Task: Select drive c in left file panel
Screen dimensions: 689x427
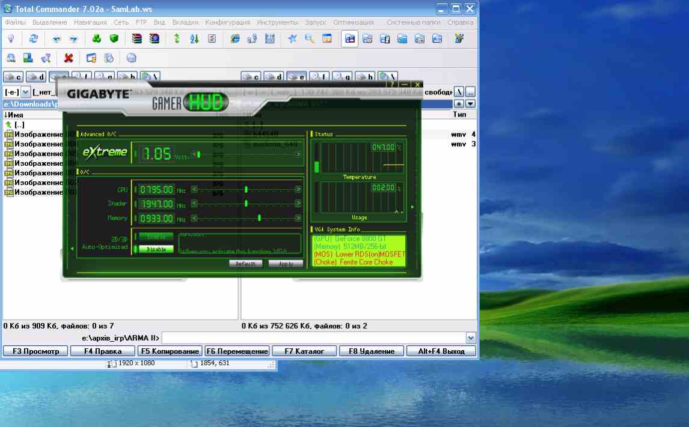Action: [14, 77]
